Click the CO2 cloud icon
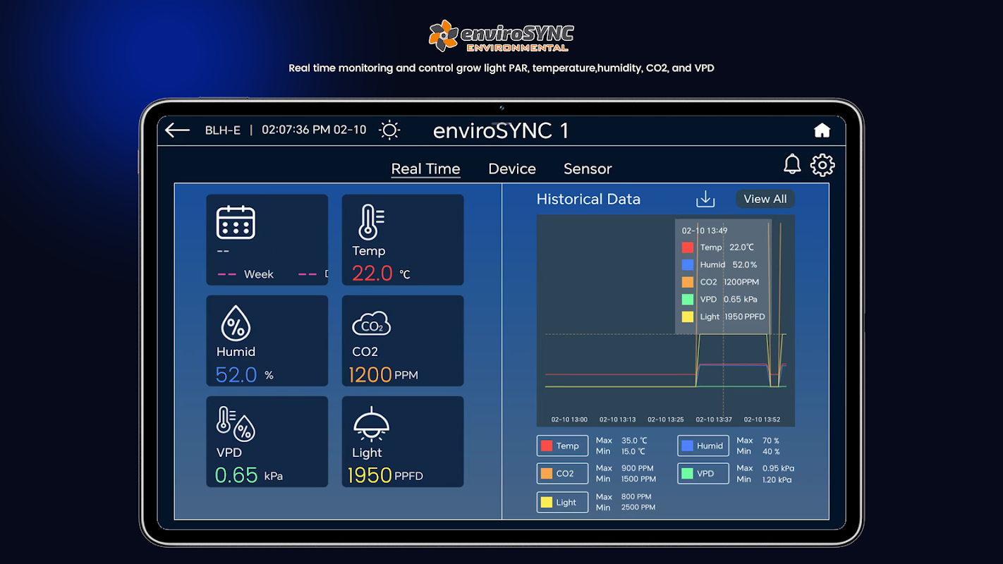Image resolution: width=1003 pixels, height=564 pixels. coord(371,324)
